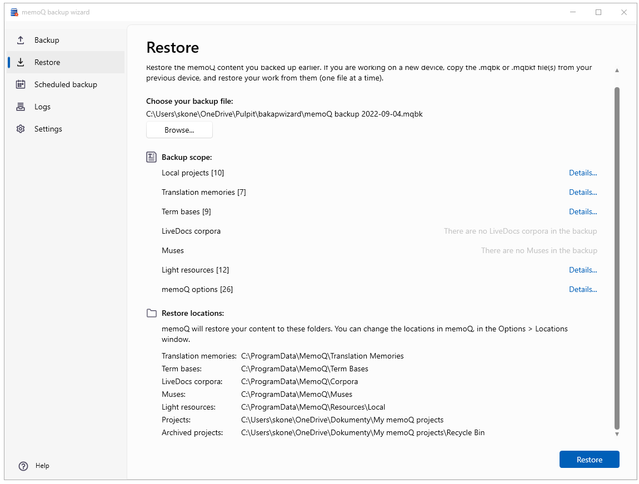Switch to the Backup section
The height and width of the screenshot is (484, 639).
[46, 39]
